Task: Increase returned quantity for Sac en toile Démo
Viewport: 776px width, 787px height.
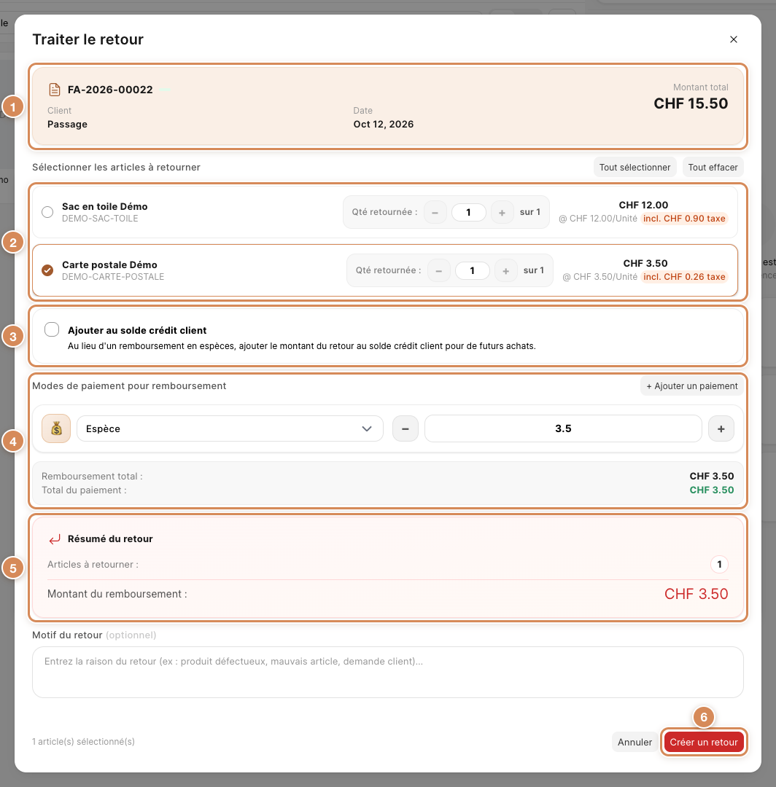Action: pos(502,212)
